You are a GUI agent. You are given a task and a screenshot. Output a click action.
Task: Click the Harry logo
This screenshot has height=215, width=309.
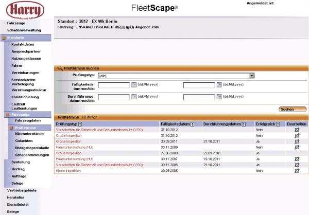point(25,10)
